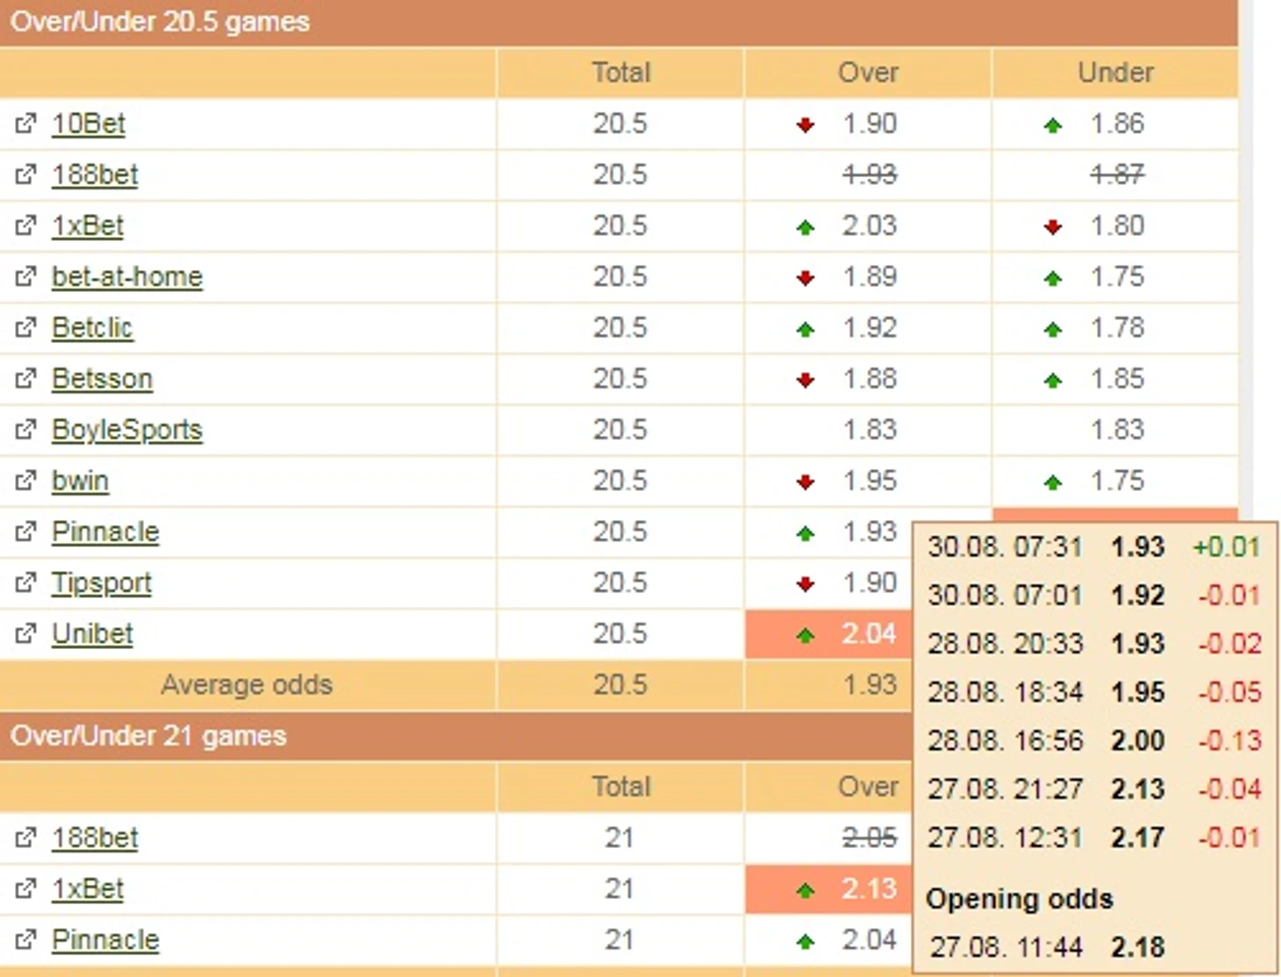Click the Opening odds label in the popup
Image resolution: width=1281 pixels, height=977 pixels.
1020,899
